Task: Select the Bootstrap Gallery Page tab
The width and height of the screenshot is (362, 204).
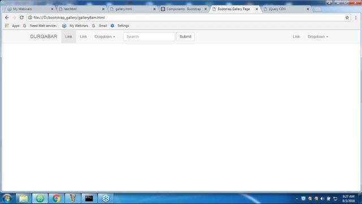Action: [233, 9]
